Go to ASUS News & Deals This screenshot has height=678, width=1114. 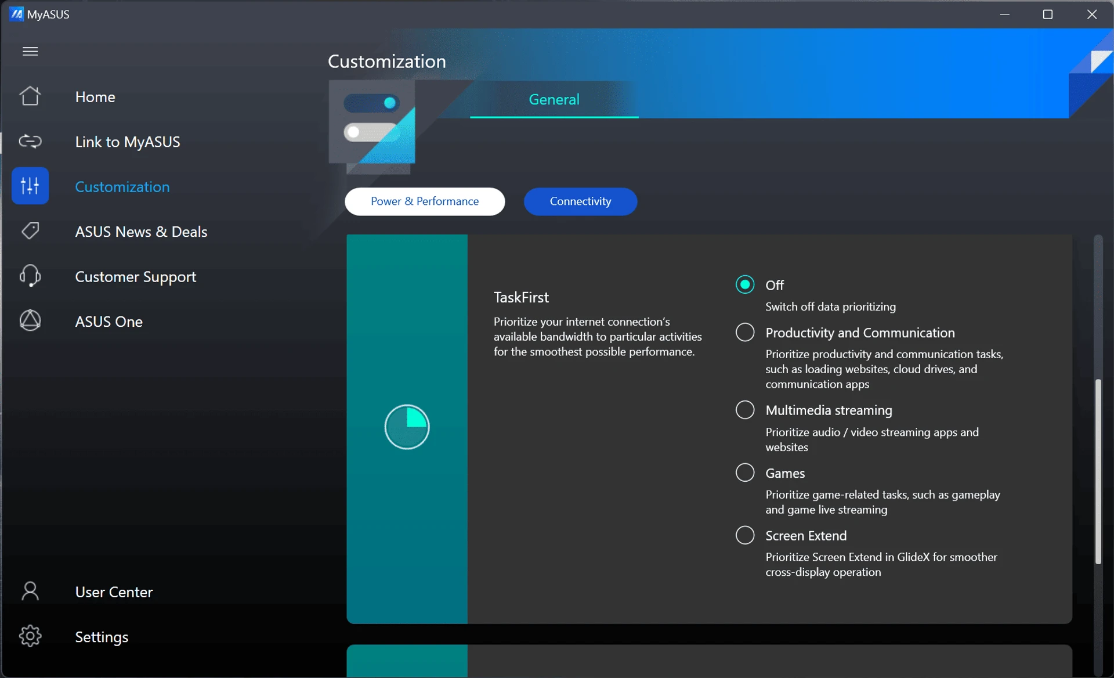(x=141, y=232)
